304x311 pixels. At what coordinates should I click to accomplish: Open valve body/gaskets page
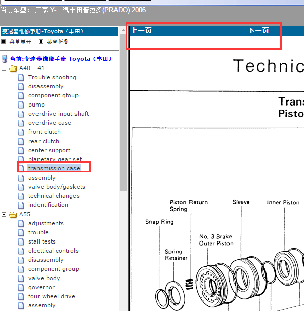57,187
